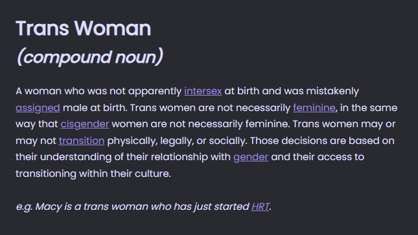Click the (compound noun) subtitle
The image size is (418, 235).
coord(90,57)
